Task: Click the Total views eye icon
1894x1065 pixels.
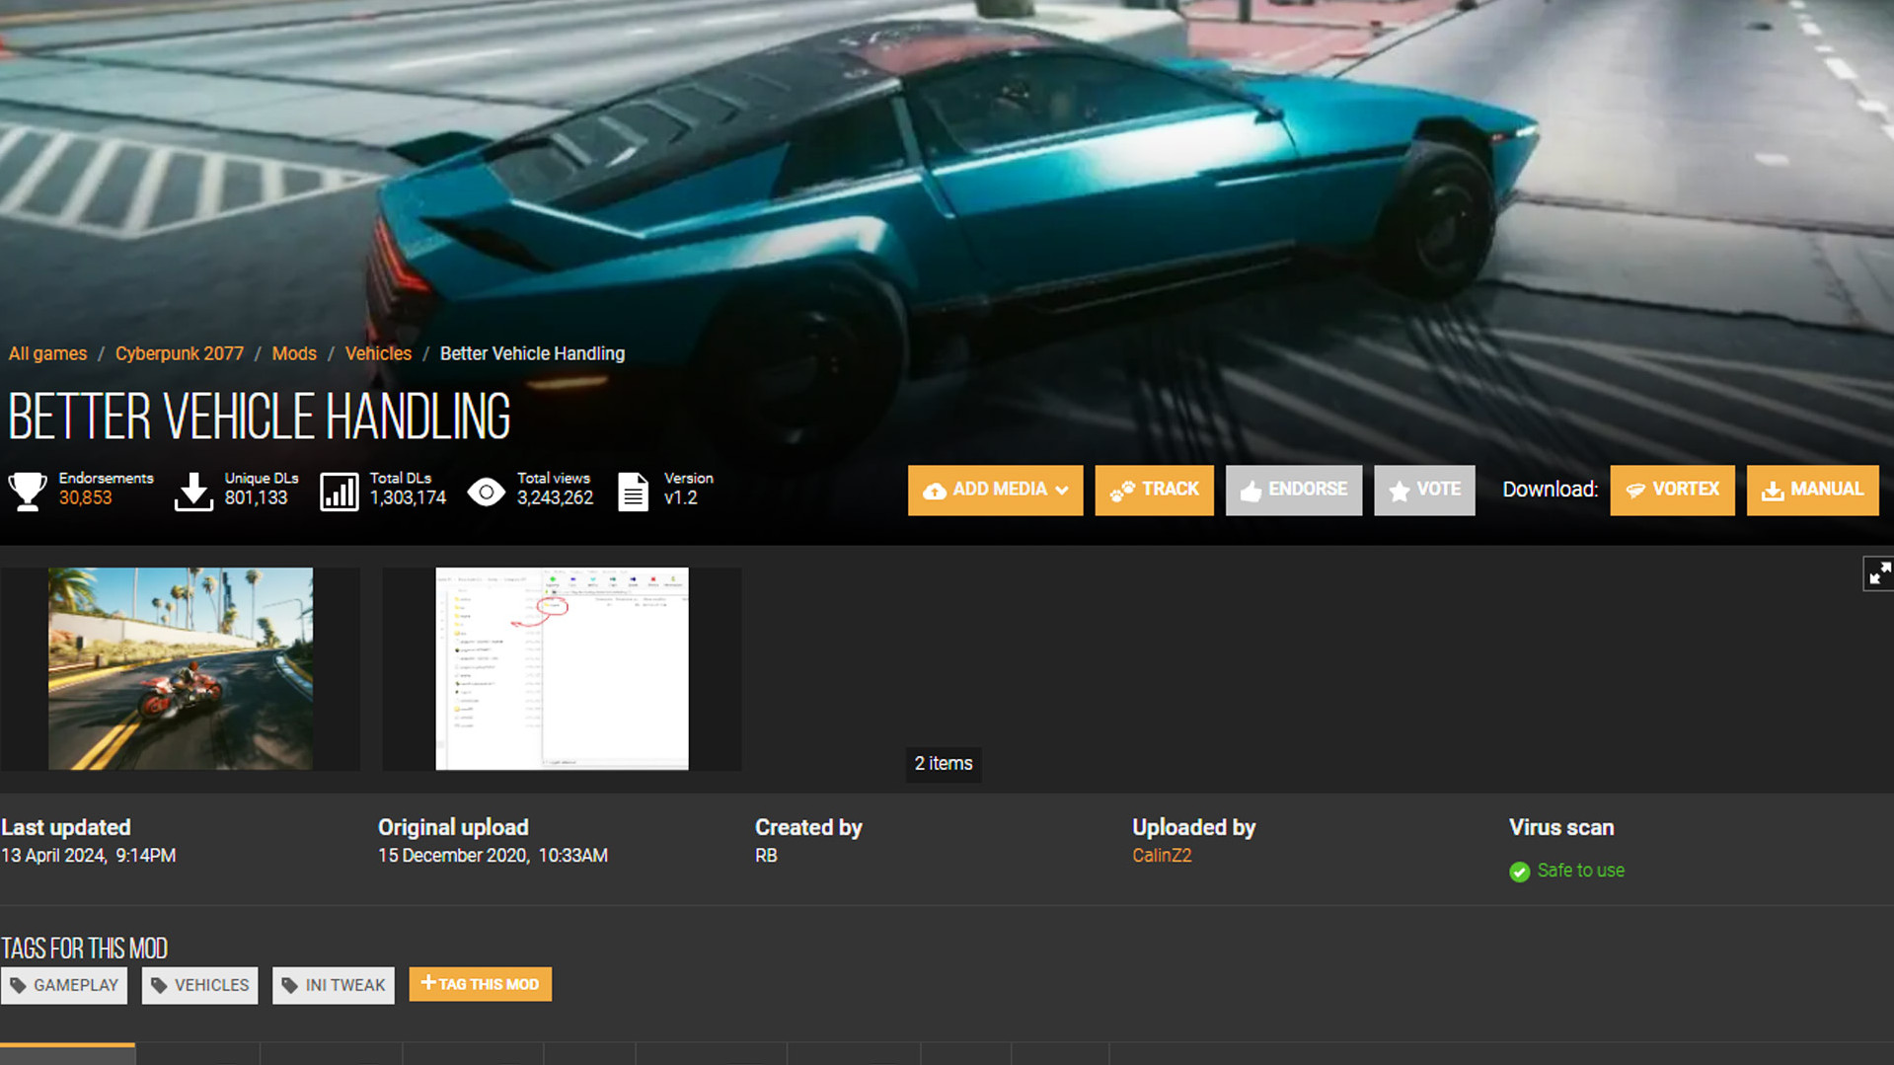Action: [486, 491]
